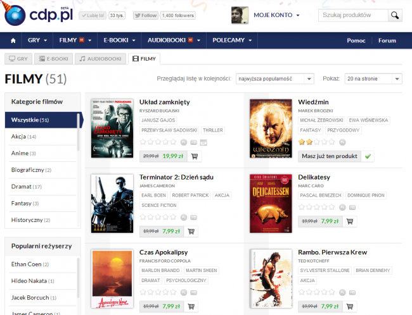Click the Masz już ten produkt button
Screen dimensions: 412x315
[330, 156]
